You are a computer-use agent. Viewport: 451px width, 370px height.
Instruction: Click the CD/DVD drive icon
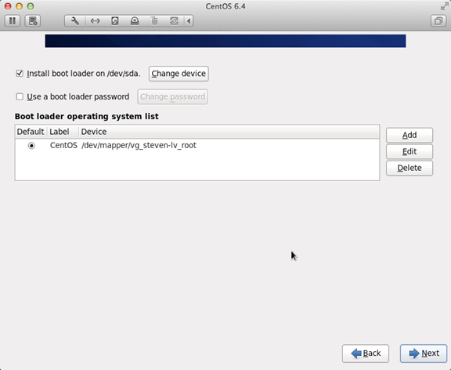[135, 20]
